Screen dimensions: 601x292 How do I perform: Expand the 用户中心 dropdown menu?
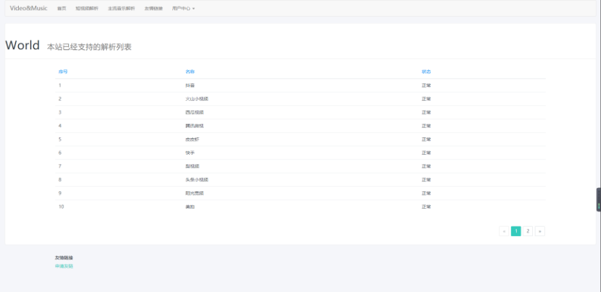click(183, 9)
